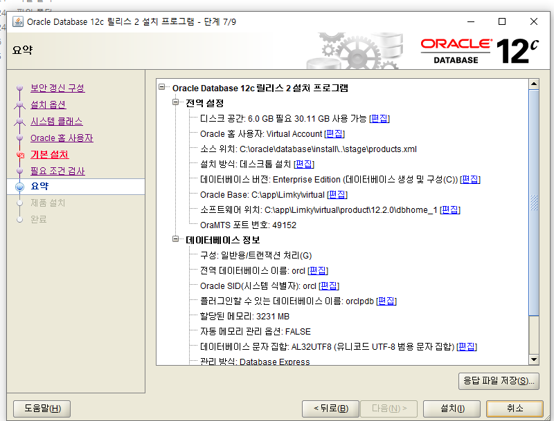The image size is (554, 421).
Task: Click the 필요 조건 검사 step node icon
Action: tap(20, 171)
